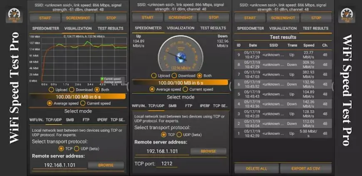Select test result row 8 with 309.16 Mbit/s
Viewport: 362px width, 176px height.
(x=283, y=65)
